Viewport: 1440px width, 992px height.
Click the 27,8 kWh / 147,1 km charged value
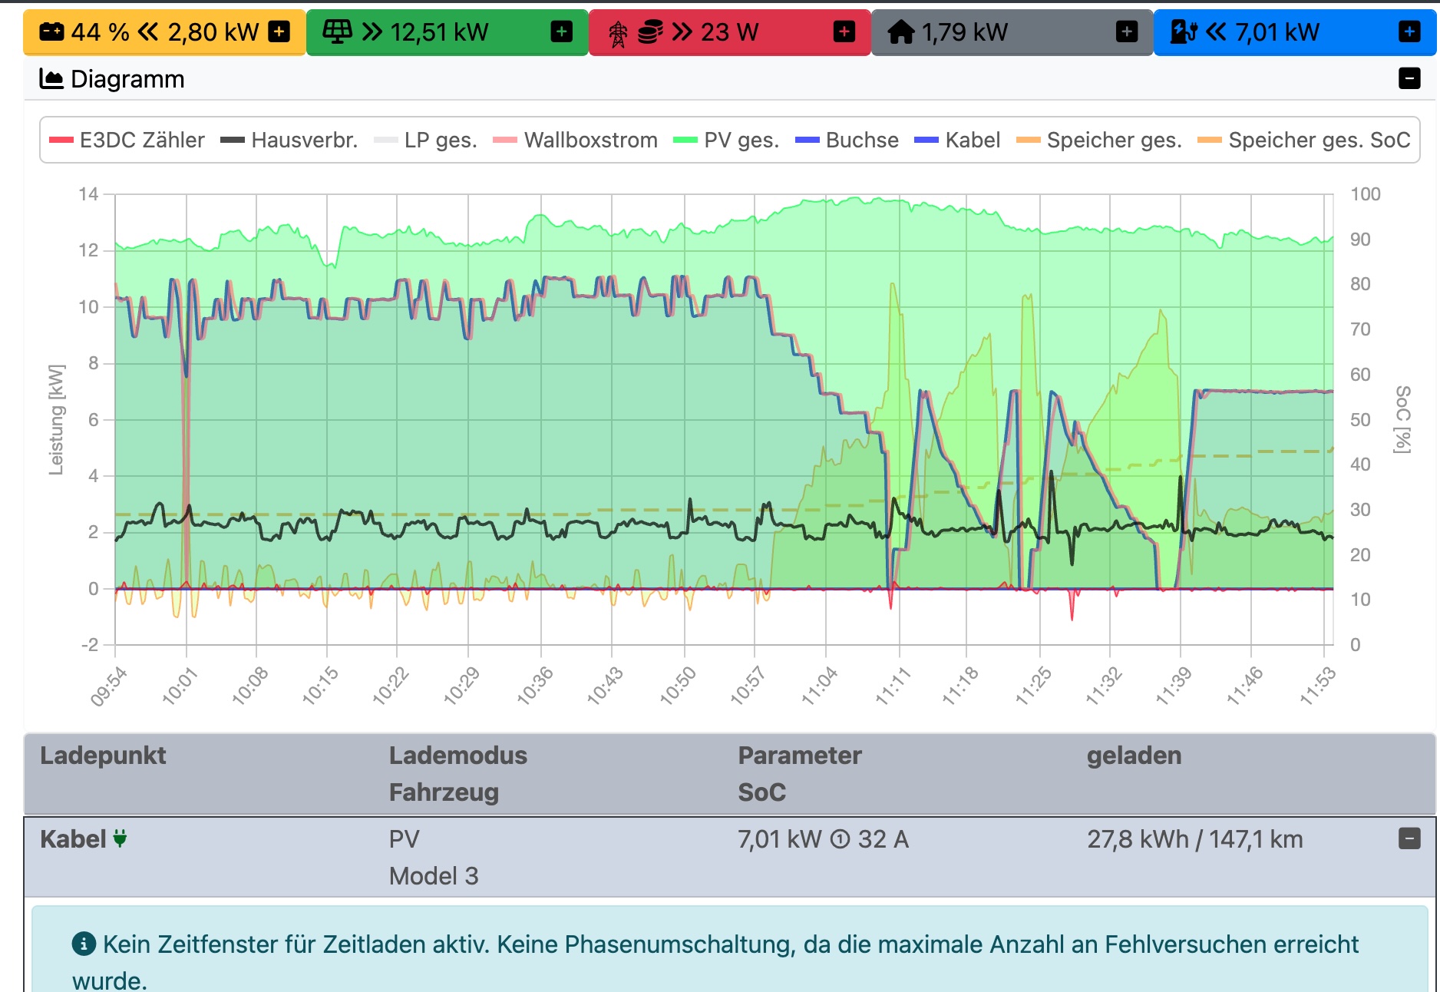tap(1195, 839)
